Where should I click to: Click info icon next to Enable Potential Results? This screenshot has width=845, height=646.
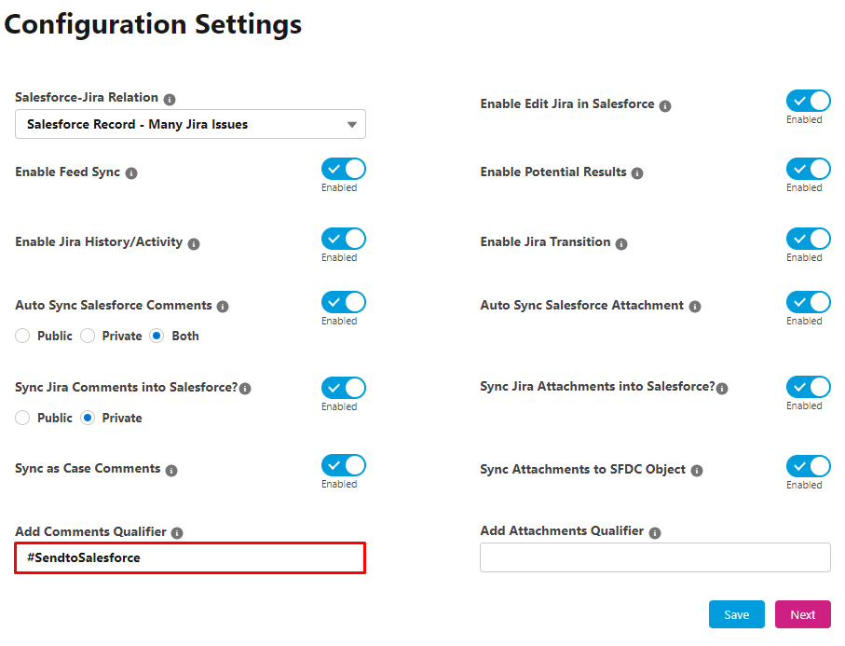pyautogui.click(x=637, y=173)
